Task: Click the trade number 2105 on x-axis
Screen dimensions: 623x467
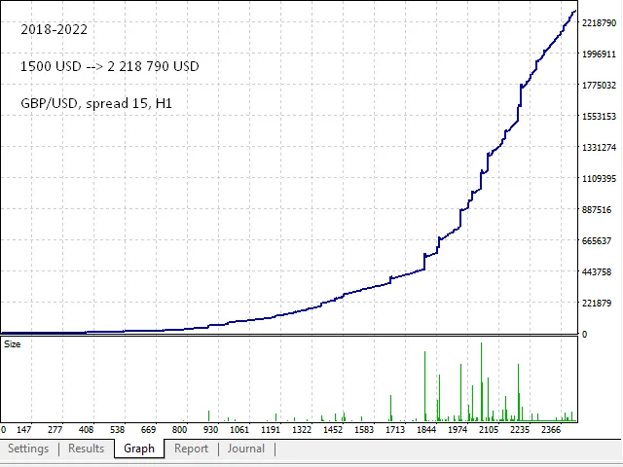Action: point(489,430)
